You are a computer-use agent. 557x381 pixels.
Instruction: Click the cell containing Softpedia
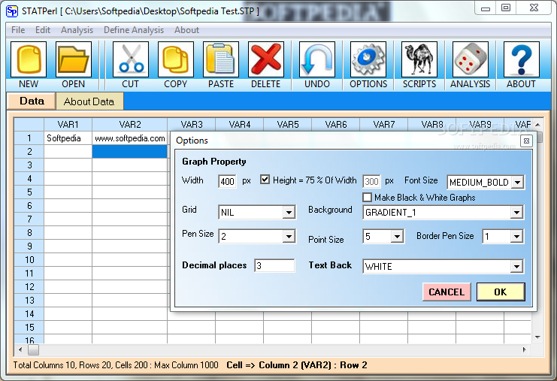click(68, 138)
